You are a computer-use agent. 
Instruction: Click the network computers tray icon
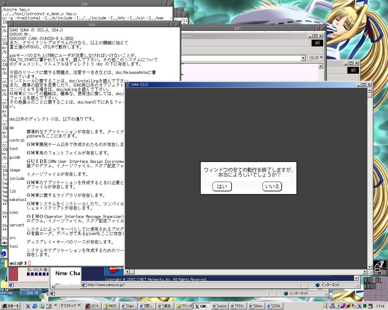click(x=333, y=306)
